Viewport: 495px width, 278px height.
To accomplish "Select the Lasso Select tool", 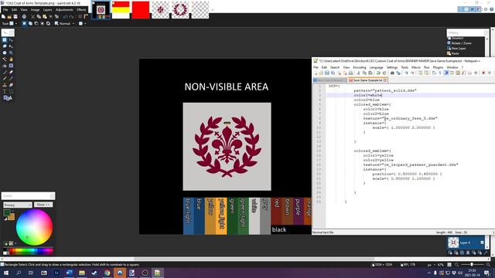I will pos(5,46).
